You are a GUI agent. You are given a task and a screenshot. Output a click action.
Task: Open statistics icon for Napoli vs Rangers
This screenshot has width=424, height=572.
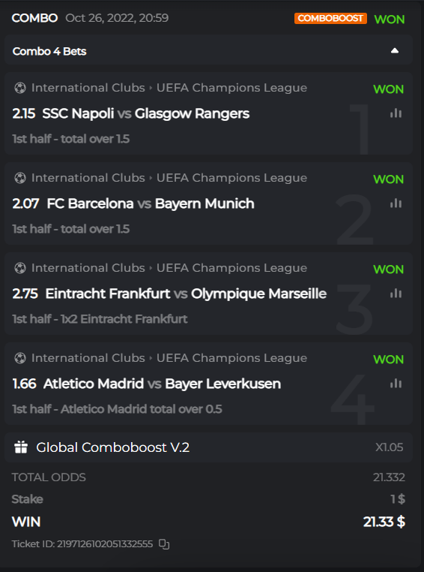coord(396,113)
